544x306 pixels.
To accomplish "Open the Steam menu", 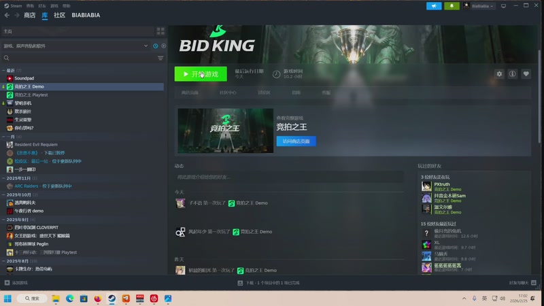I will point(13,6).
